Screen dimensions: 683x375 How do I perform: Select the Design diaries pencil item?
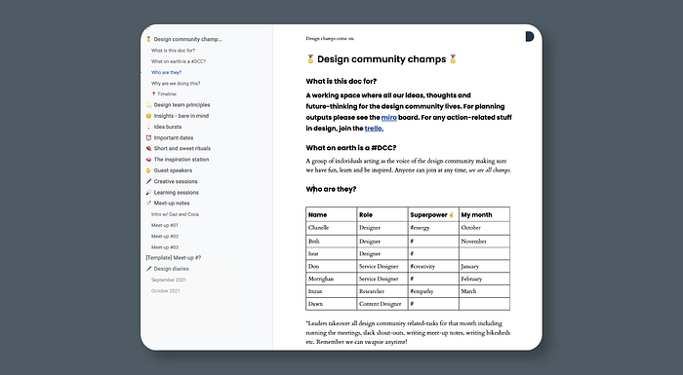coord(167,269)
